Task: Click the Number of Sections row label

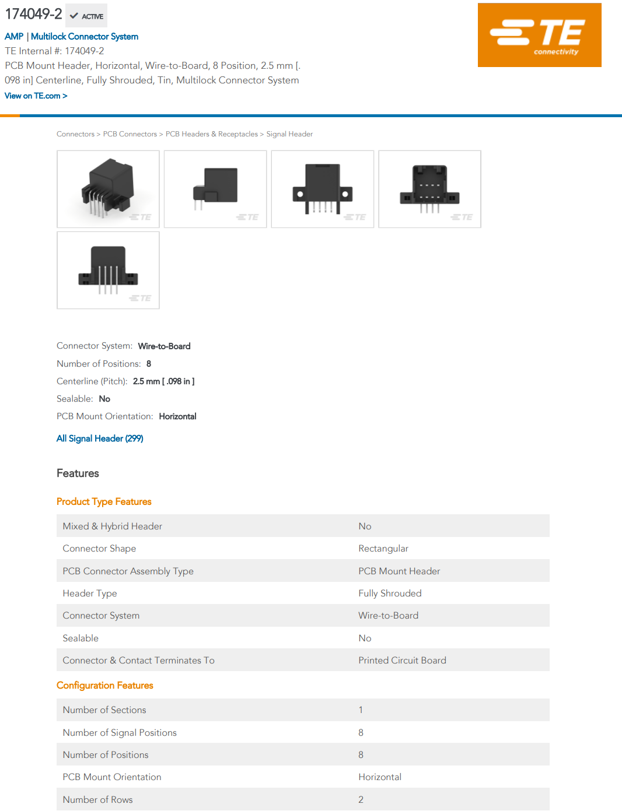Action: click(x=104, y=710)
